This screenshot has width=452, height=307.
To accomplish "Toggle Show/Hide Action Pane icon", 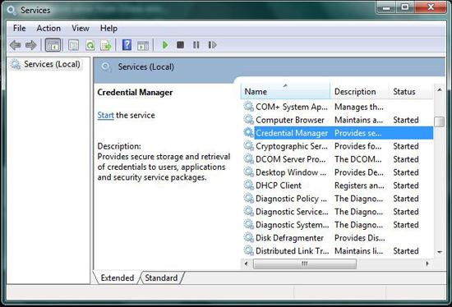I will [143, 45].
